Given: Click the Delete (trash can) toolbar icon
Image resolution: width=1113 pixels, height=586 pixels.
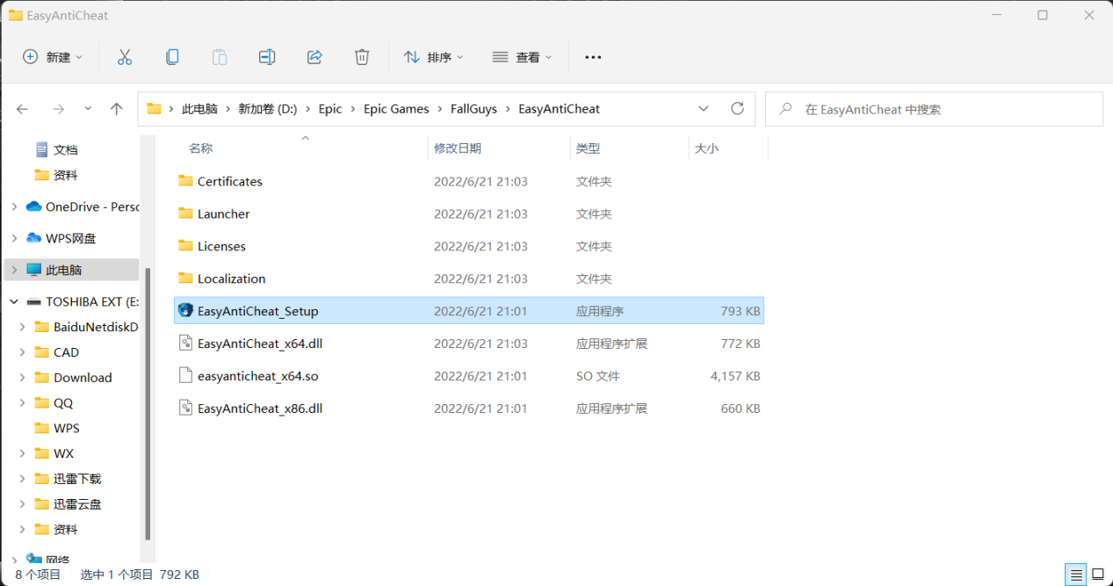Looking at the screenshot, I should point(362,57).
